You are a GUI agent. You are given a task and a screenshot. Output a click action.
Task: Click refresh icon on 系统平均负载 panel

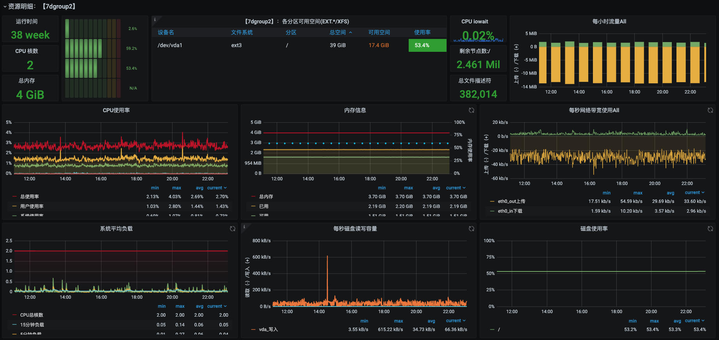[x=233, y=229]
